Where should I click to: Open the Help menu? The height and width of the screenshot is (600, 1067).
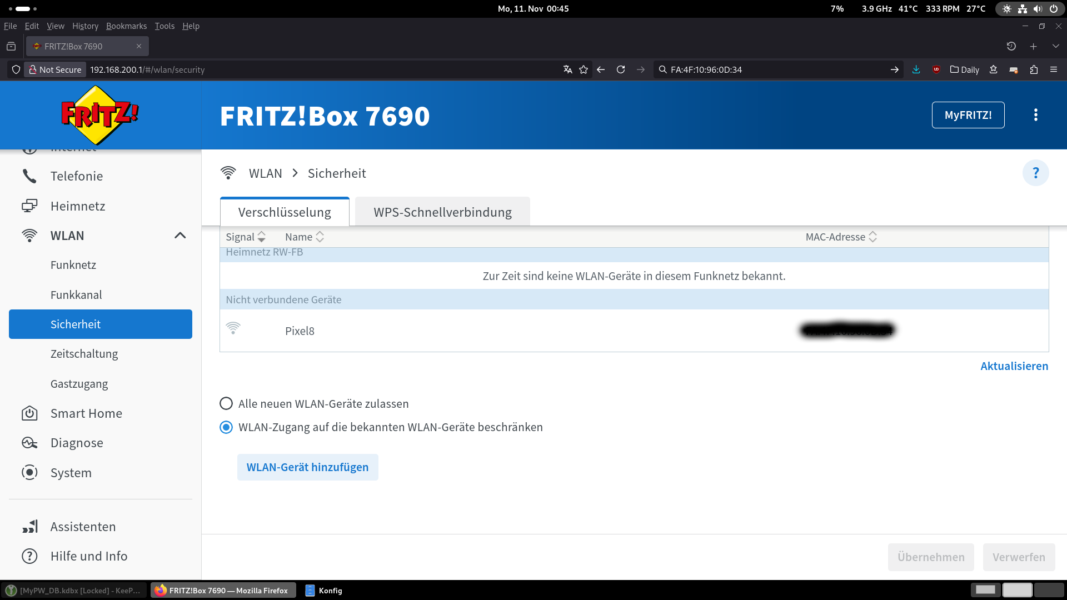(191, 26)
